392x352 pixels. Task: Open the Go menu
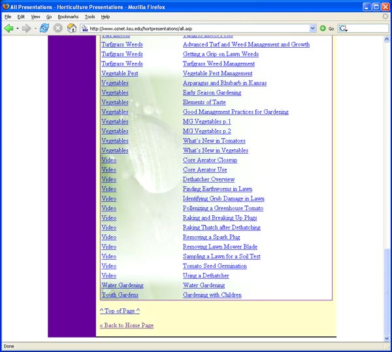pos(49,17)
